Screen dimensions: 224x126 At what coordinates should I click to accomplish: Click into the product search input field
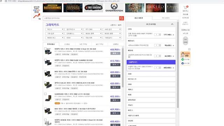(x=81, y=18)
